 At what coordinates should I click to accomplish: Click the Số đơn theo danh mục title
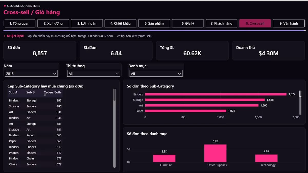[x=147, y=134]
